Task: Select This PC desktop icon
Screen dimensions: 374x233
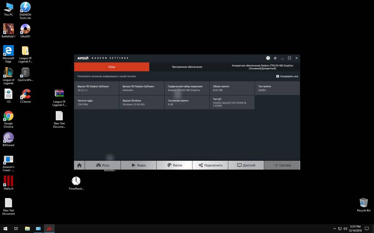Action: click(x=8, y=9)
